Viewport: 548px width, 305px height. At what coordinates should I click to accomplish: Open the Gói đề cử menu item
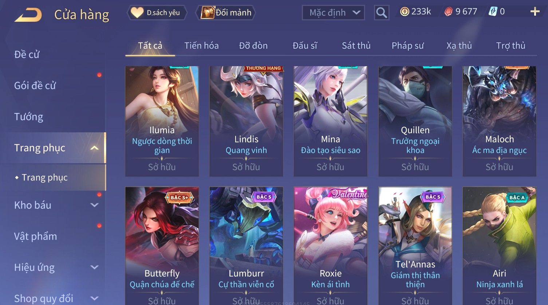(x=35, y=86)
